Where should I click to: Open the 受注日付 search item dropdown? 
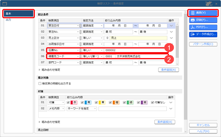point(63,26)
